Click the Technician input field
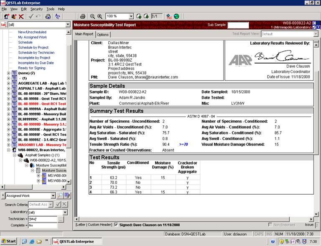This screenshot has height=246, width=321. tap(42, 219)
